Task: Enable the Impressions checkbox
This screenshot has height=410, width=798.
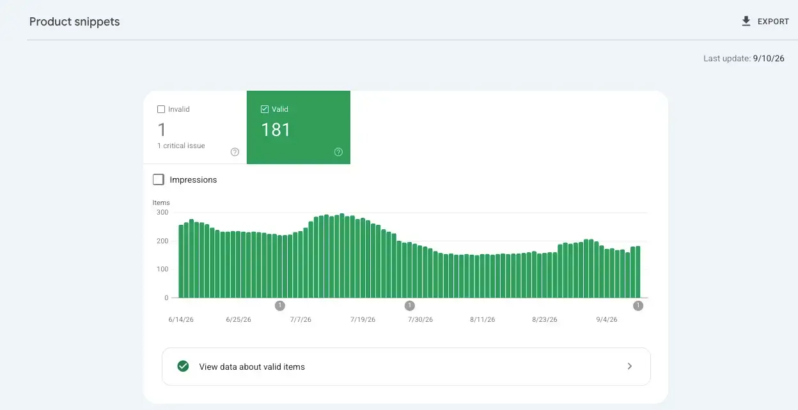Action: [x=159, y=179]
